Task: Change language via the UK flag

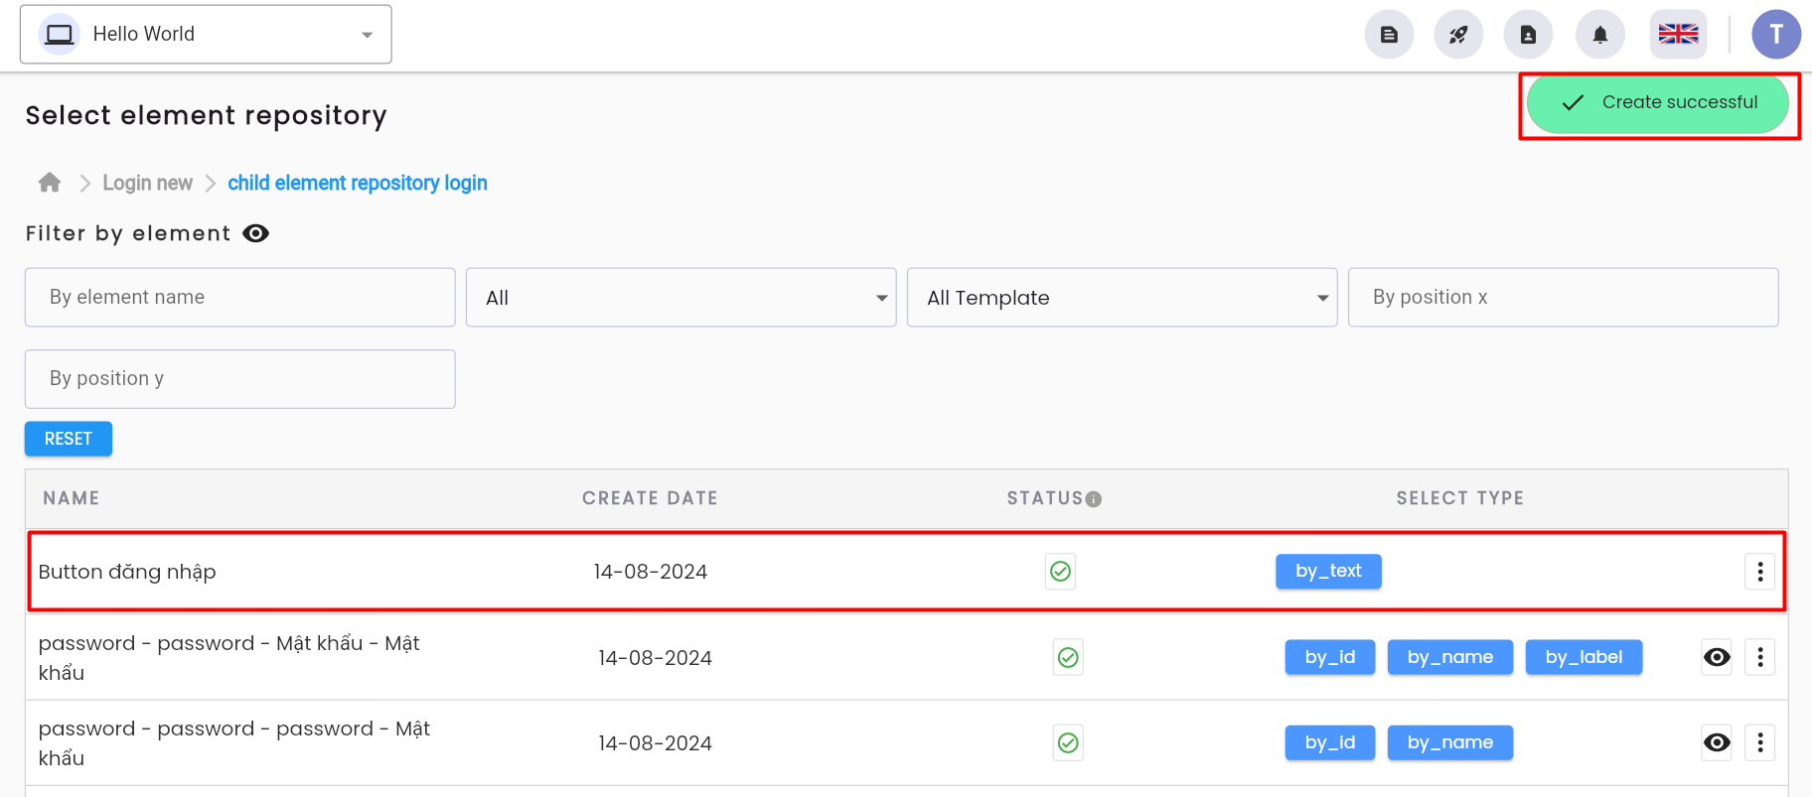Action: 1678,35
